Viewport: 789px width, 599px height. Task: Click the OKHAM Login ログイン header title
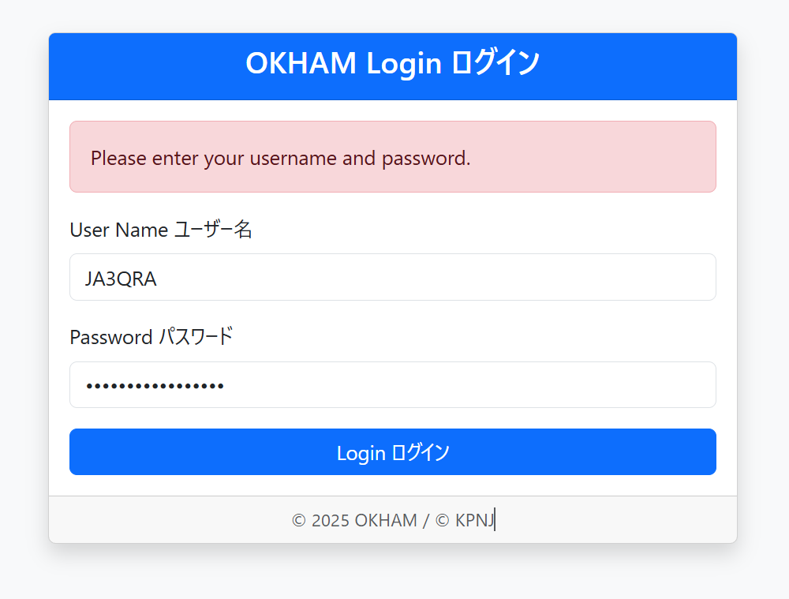click(392, 63)
